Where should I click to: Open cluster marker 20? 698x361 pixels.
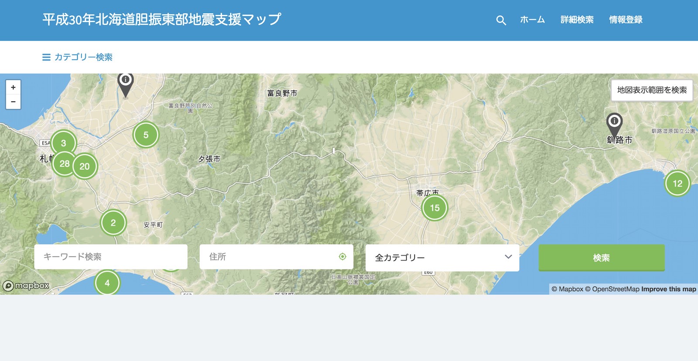pos(85,166)
